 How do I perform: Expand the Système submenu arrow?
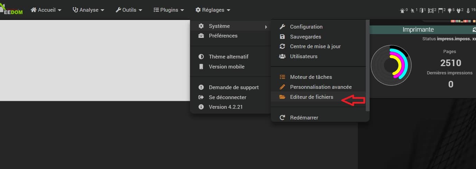point(266,27)
